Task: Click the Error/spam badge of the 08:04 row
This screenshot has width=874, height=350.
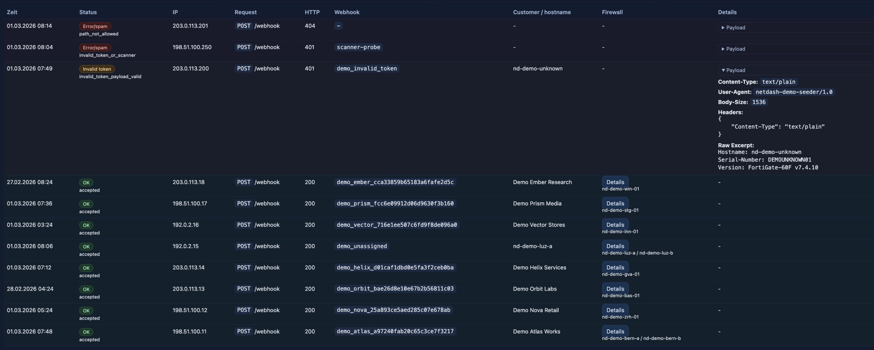Action: click(x=95, y=48)
